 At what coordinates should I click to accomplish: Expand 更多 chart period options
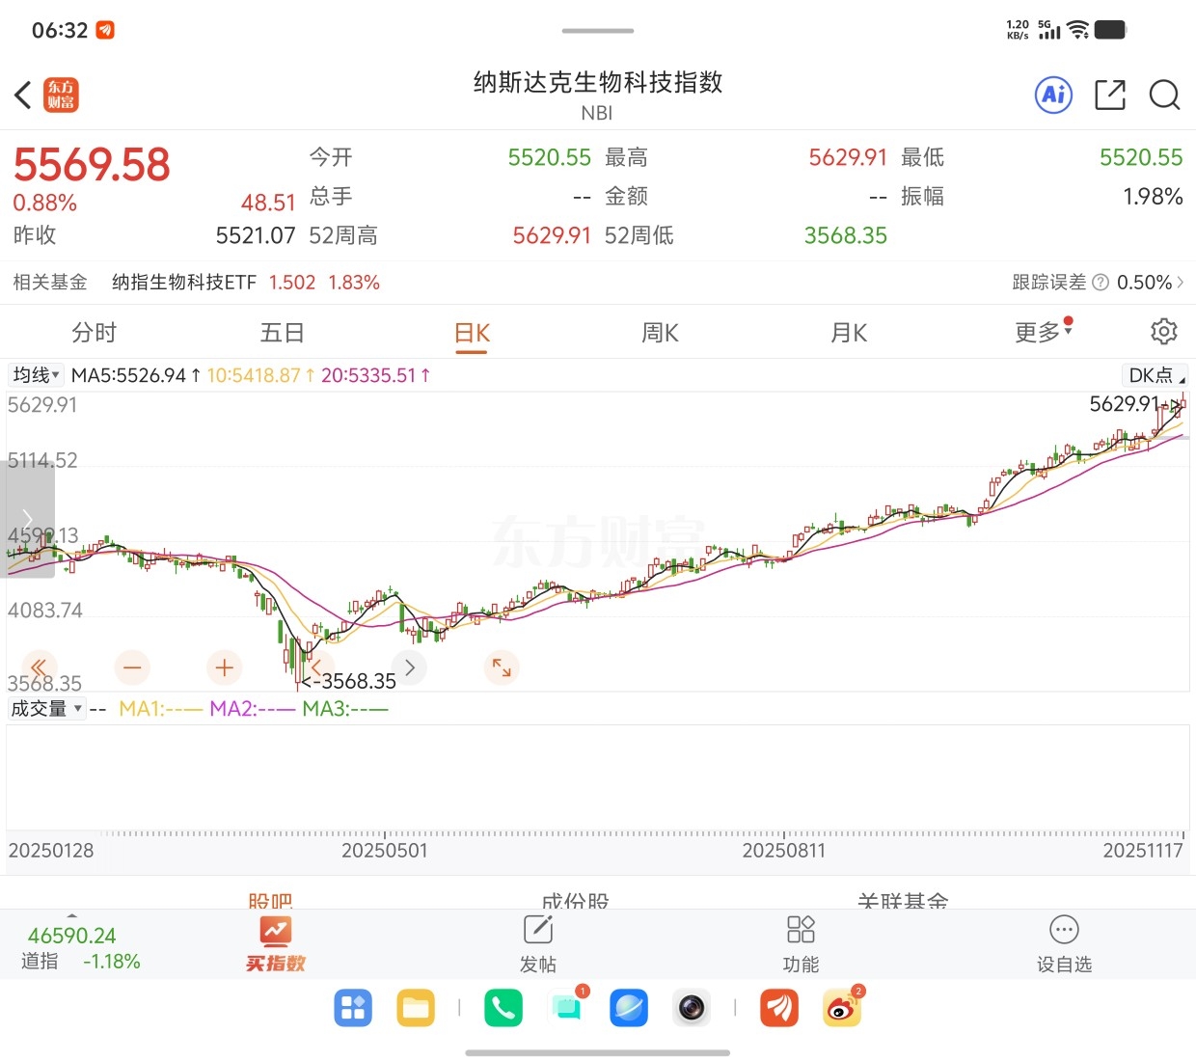[x=1043, y=332]
